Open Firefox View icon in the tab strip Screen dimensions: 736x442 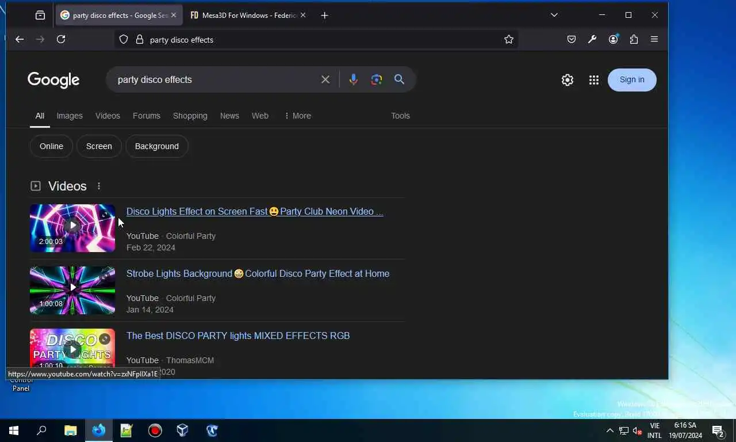[x=40, y=16]
